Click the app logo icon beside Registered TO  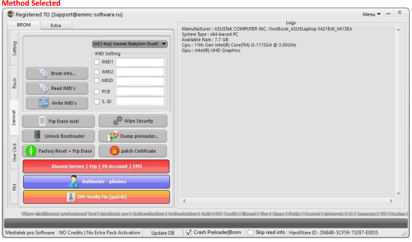click(11, 14)
